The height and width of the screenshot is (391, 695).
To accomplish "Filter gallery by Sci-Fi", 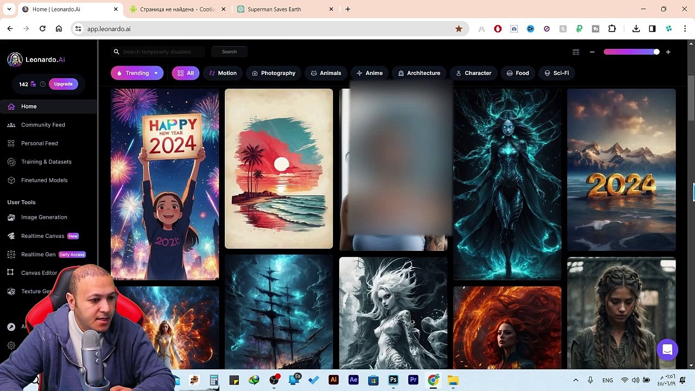I will click(556, 73).
